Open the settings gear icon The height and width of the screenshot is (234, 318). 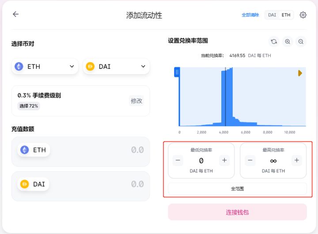click(303, 15)
